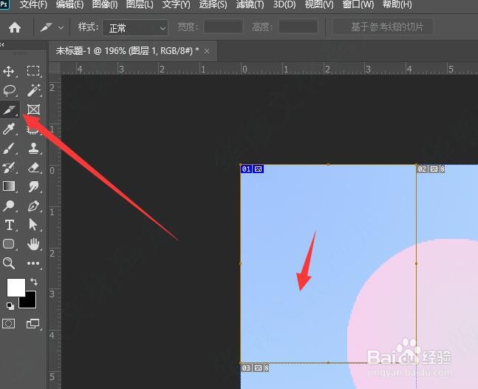Select the Lasso tool

[x=9, y=90]
